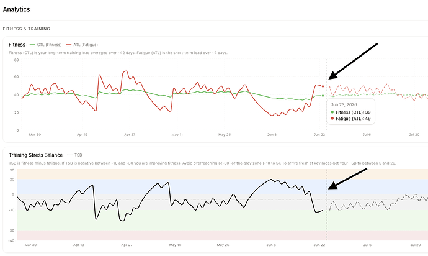Click the Apr 27 label on TSB chart axis

(x=127, y=245)
